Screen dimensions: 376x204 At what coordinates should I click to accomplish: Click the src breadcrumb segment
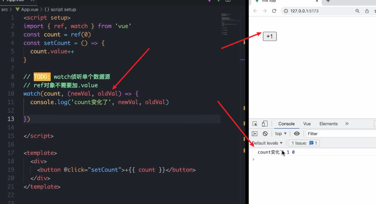(x=4, y=10)
